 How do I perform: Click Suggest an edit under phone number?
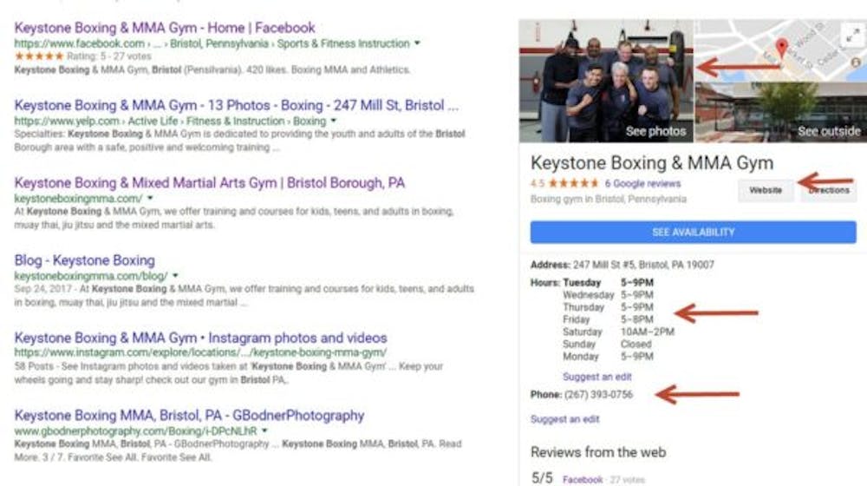[564, 419]
